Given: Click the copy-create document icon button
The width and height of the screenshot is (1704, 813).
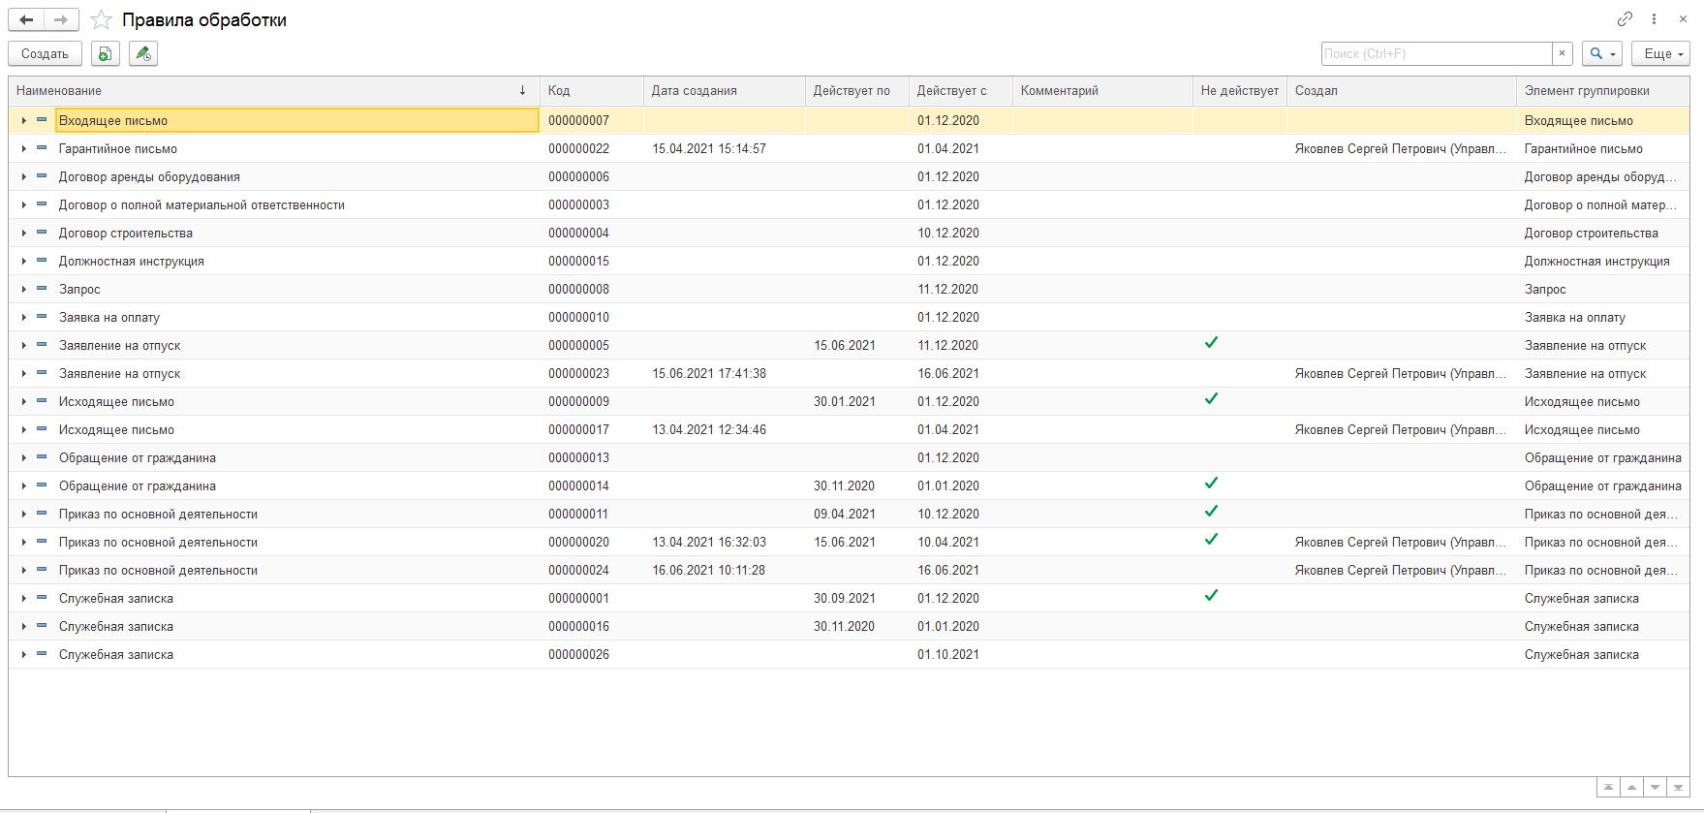Looking at the screenshot, I should click(106, 53).
